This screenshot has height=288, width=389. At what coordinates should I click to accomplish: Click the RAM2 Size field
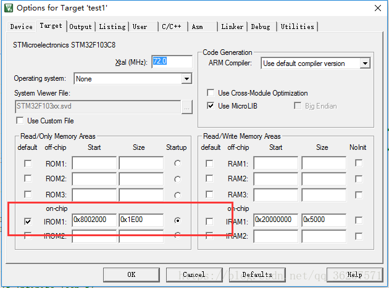tap(324, 179)
